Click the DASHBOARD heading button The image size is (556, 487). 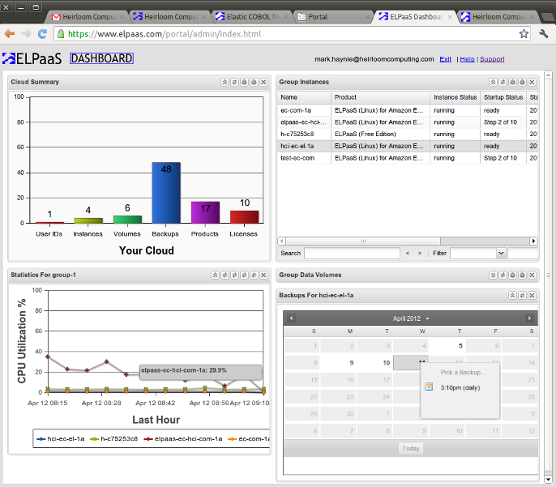(101, 58)
